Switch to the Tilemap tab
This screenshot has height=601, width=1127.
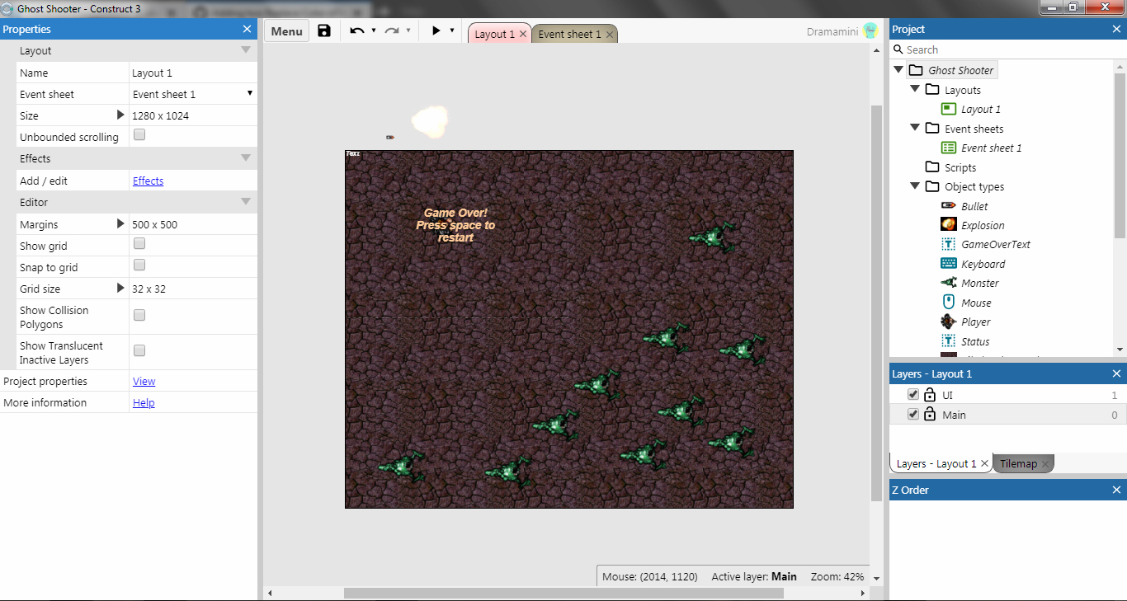click(1023, 463)
